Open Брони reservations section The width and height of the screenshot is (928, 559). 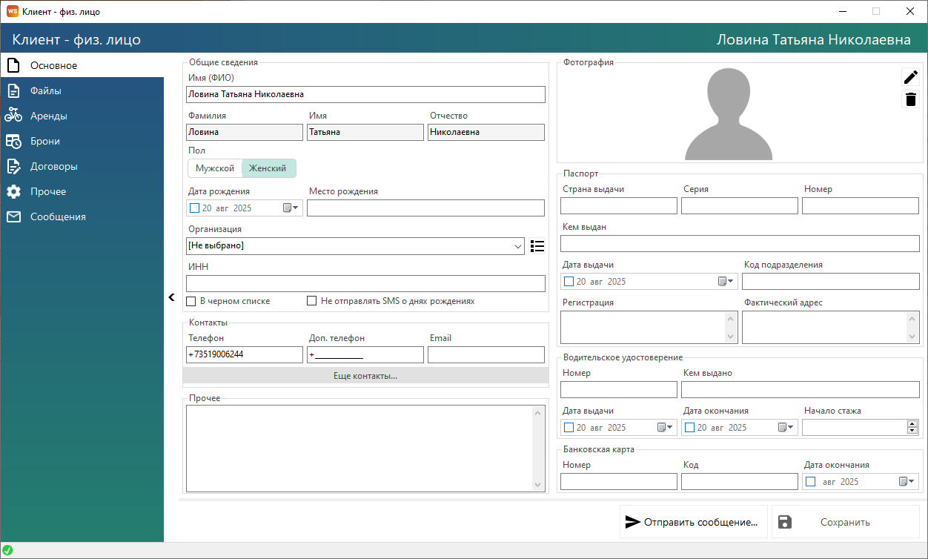pos(44,141)
